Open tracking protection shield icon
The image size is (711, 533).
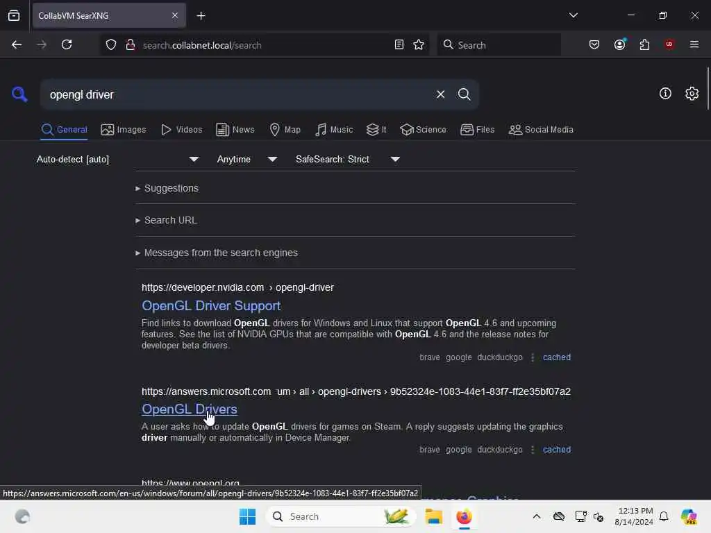[111, 45]
